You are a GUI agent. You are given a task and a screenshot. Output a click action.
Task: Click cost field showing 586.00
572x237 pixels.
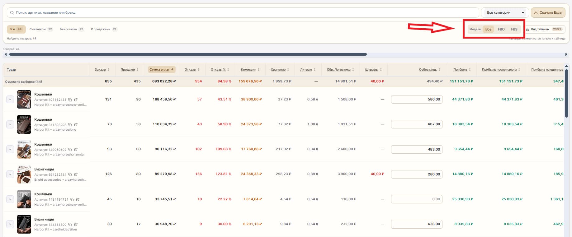[417, 99]
